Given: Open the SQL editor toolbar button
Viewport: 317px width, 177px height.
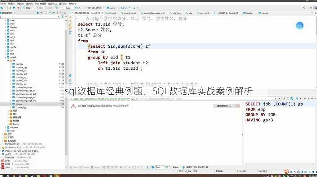Looking at the screenshot, I should (27, 8).
